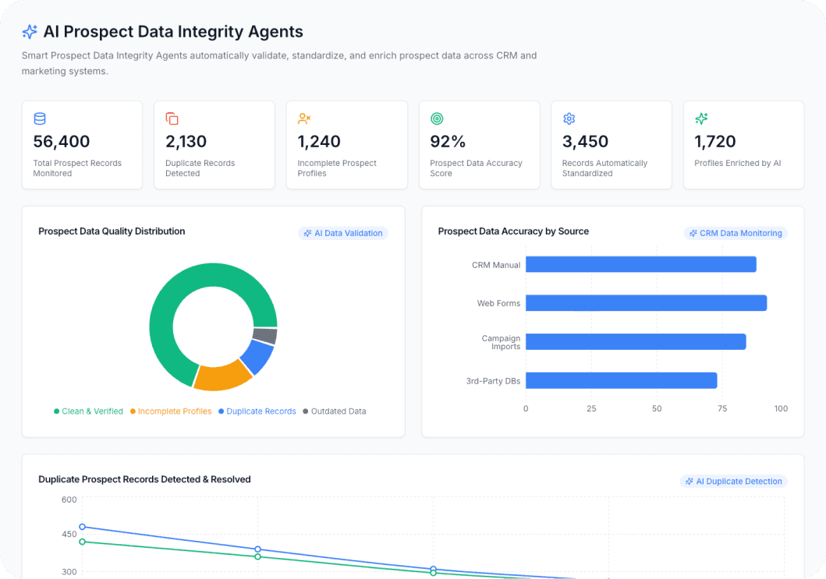Image resolution: width=826 pixels, height=579 pixels.
Task: Click the AI sparkle logo in the page header
Action: (x=29, y=31)
